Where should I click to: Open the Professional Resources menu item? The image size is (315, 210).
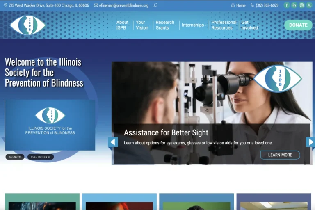(x=224, y=25)
